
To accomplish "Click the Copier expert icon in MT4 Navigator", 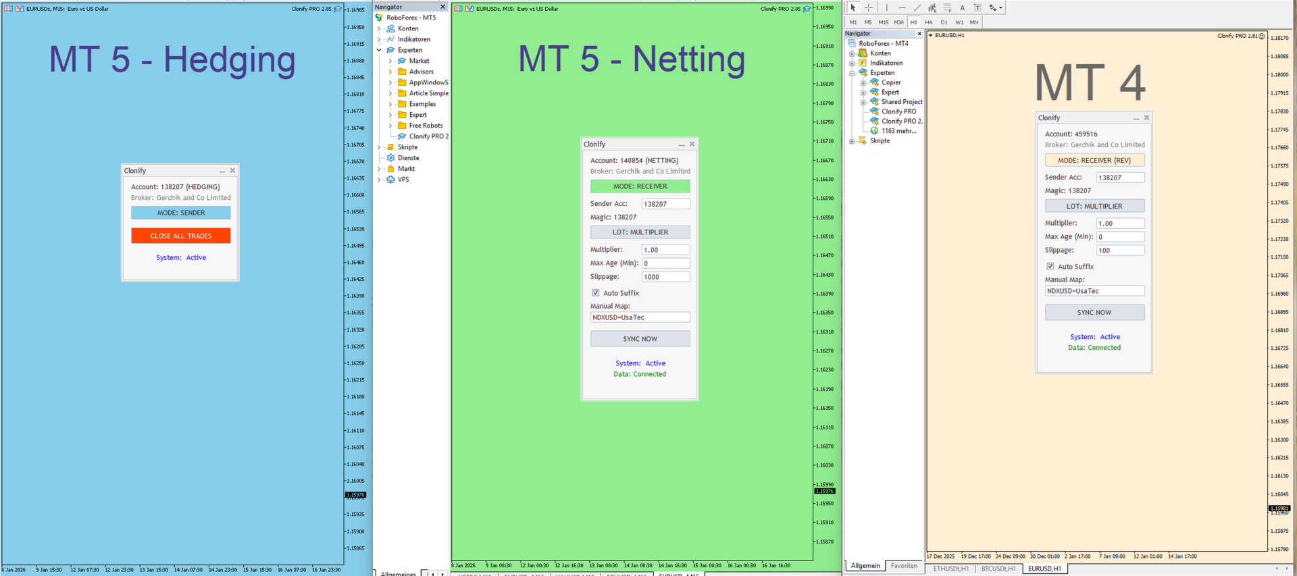I will pos(874,82).
